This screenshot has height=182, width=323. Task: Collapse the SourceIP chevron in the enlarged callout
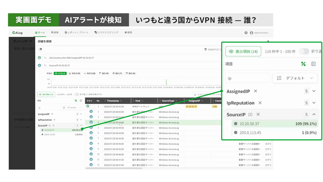click(314, 114)
